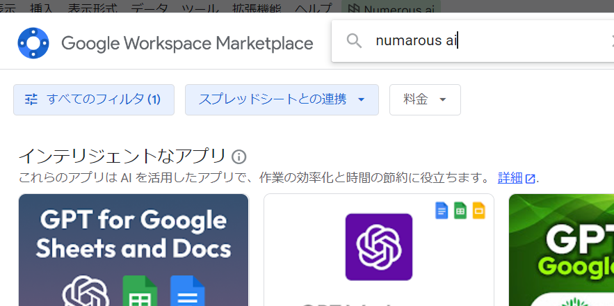The width and height of the screenshot is (614, 306).
Task: Open the ツール menu
Action: [x=200, y=9]
